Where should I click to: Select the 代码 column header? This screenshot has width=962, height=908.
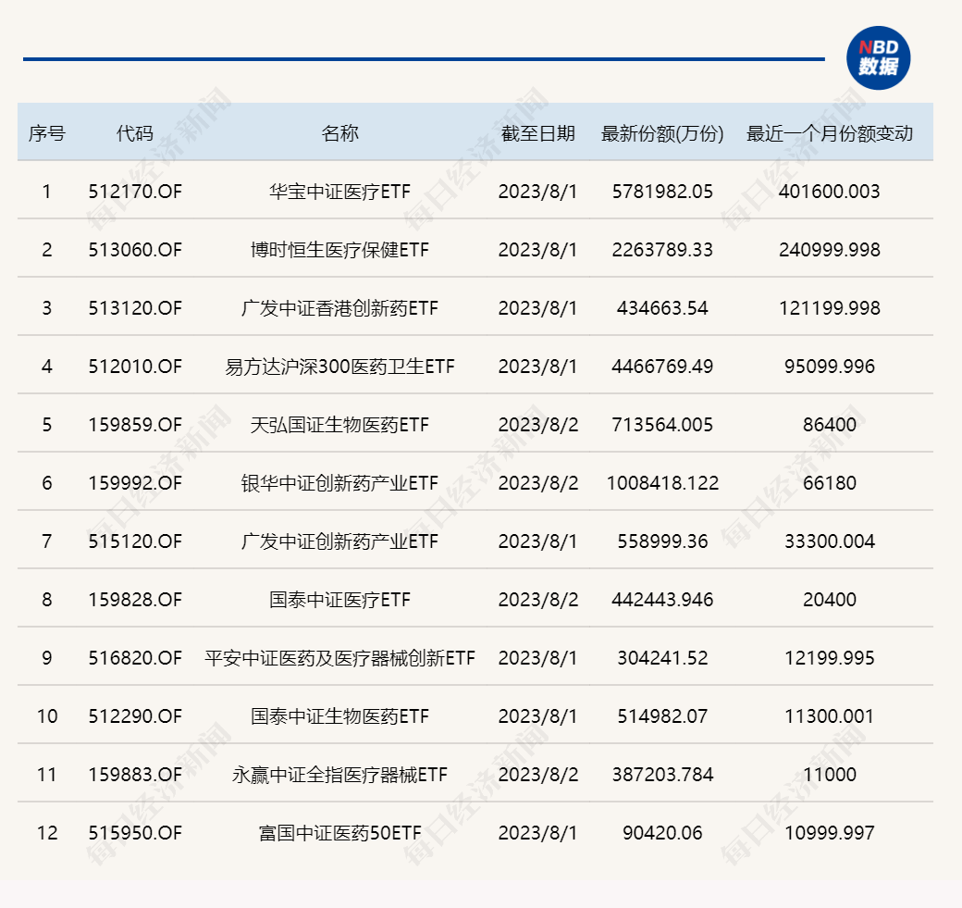click(135, 133)
